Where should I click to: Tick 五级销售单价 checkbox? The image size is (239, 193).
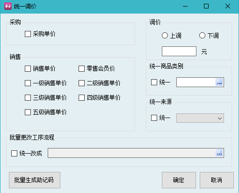(28, 112)
